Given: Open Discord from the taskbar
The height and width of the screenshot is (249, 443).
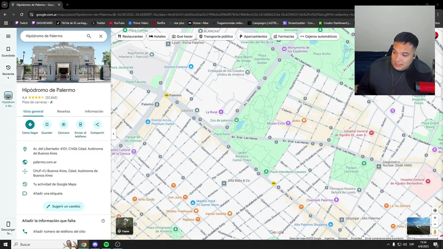Looking at the screenshot, I should coord(95,245).
